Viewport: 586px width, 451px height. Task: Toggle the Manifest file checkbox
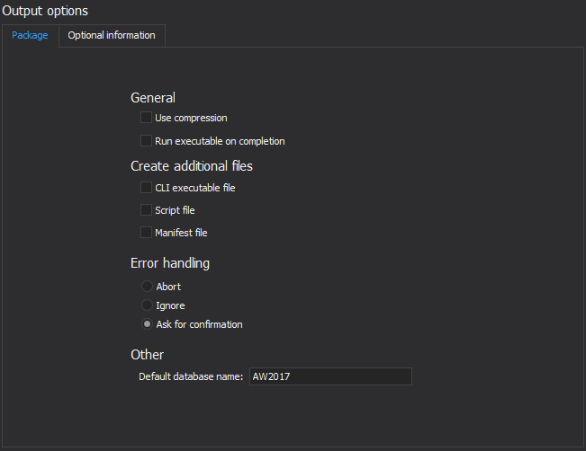click(x=146, y=233)
